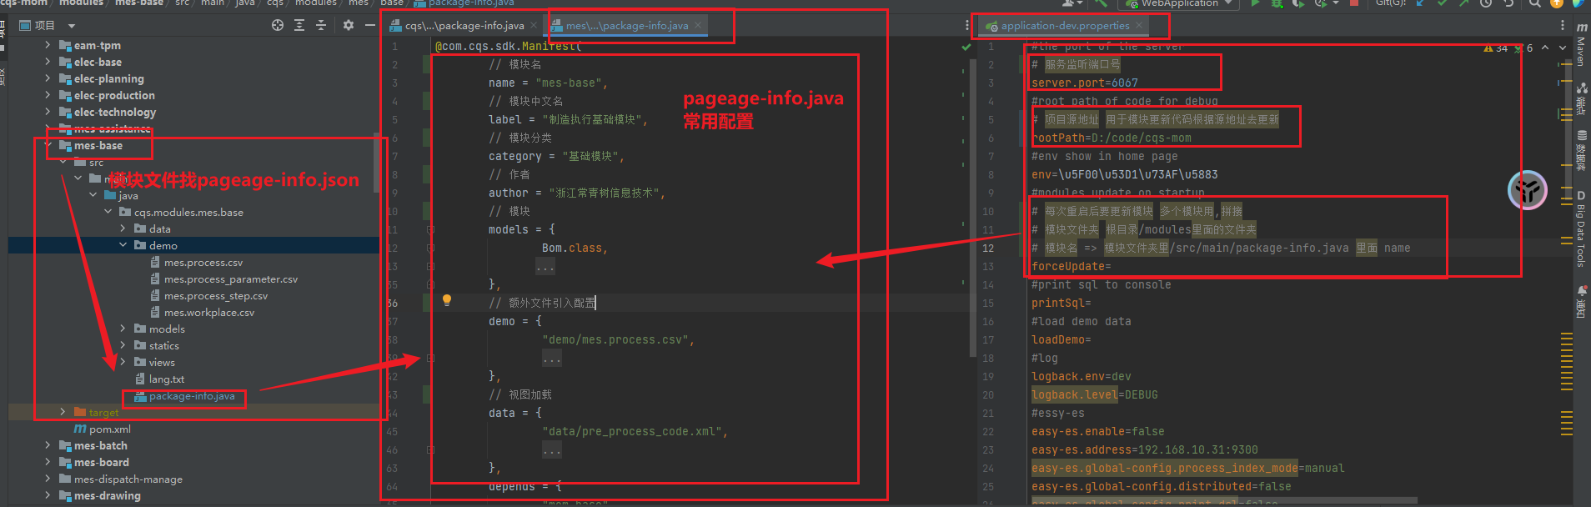Viewport: 1591px width, 507px height.
Task: Toggle fold marker beside models = { line
Action: click(430, 229)
